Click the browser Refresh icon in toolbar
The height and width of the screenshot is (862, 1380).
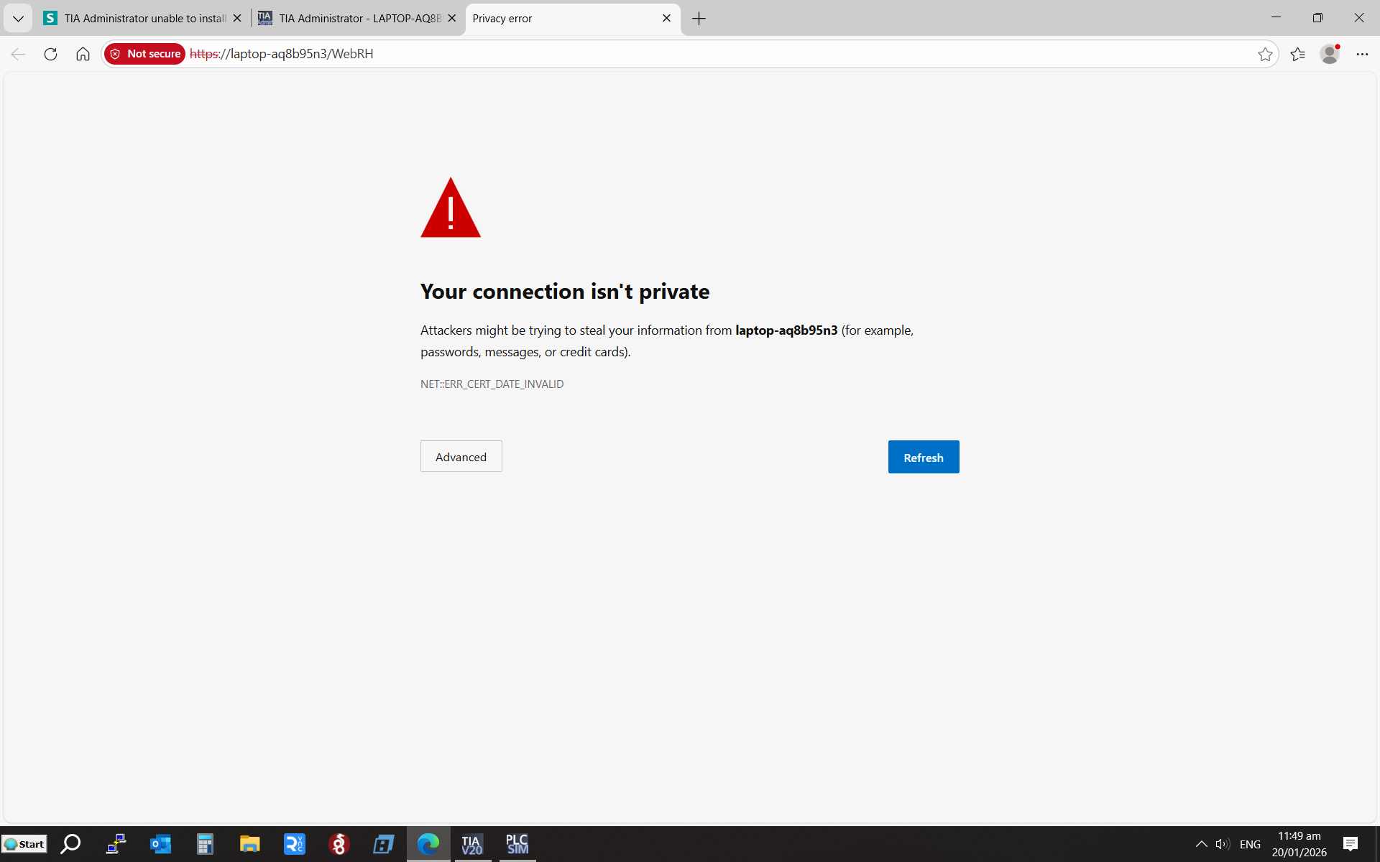click(50, 54)
